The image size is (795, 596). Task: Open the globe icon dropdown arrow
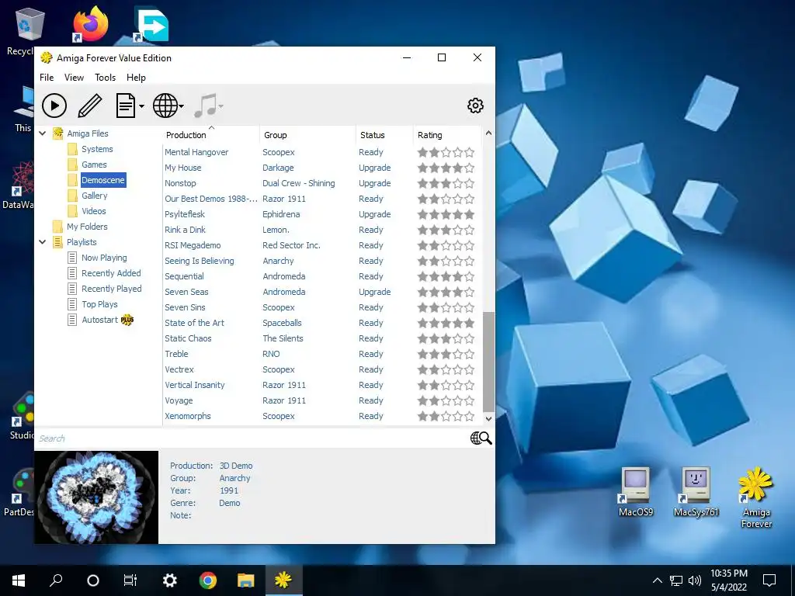pos(182,106)
